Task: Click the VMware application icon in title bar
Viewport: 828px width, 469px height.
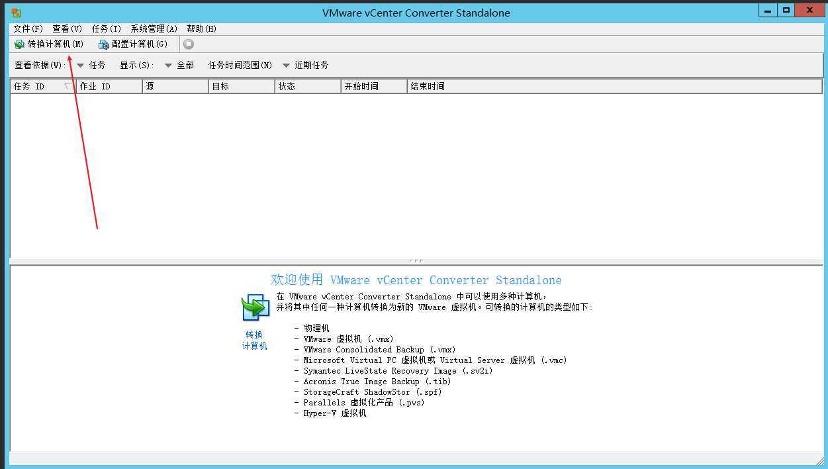Action: coord(16,13)
